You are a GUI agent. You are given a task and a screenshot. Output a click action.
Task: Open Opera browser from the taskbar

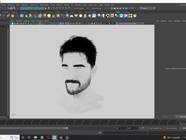click(48, 137)
